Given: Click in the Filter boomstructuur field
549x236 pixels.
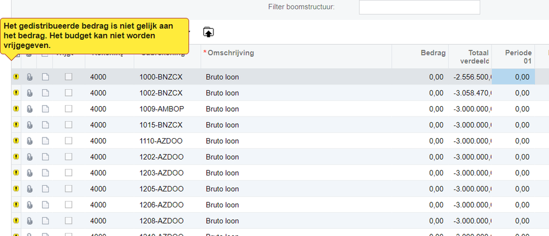Looking at the screenshot, I should tap(420, 7).
